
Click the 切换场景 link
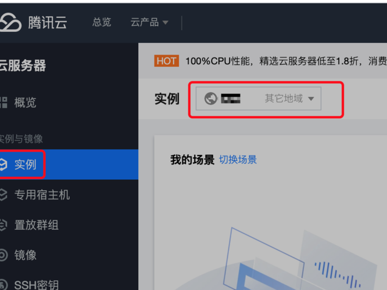coord(238,159)
